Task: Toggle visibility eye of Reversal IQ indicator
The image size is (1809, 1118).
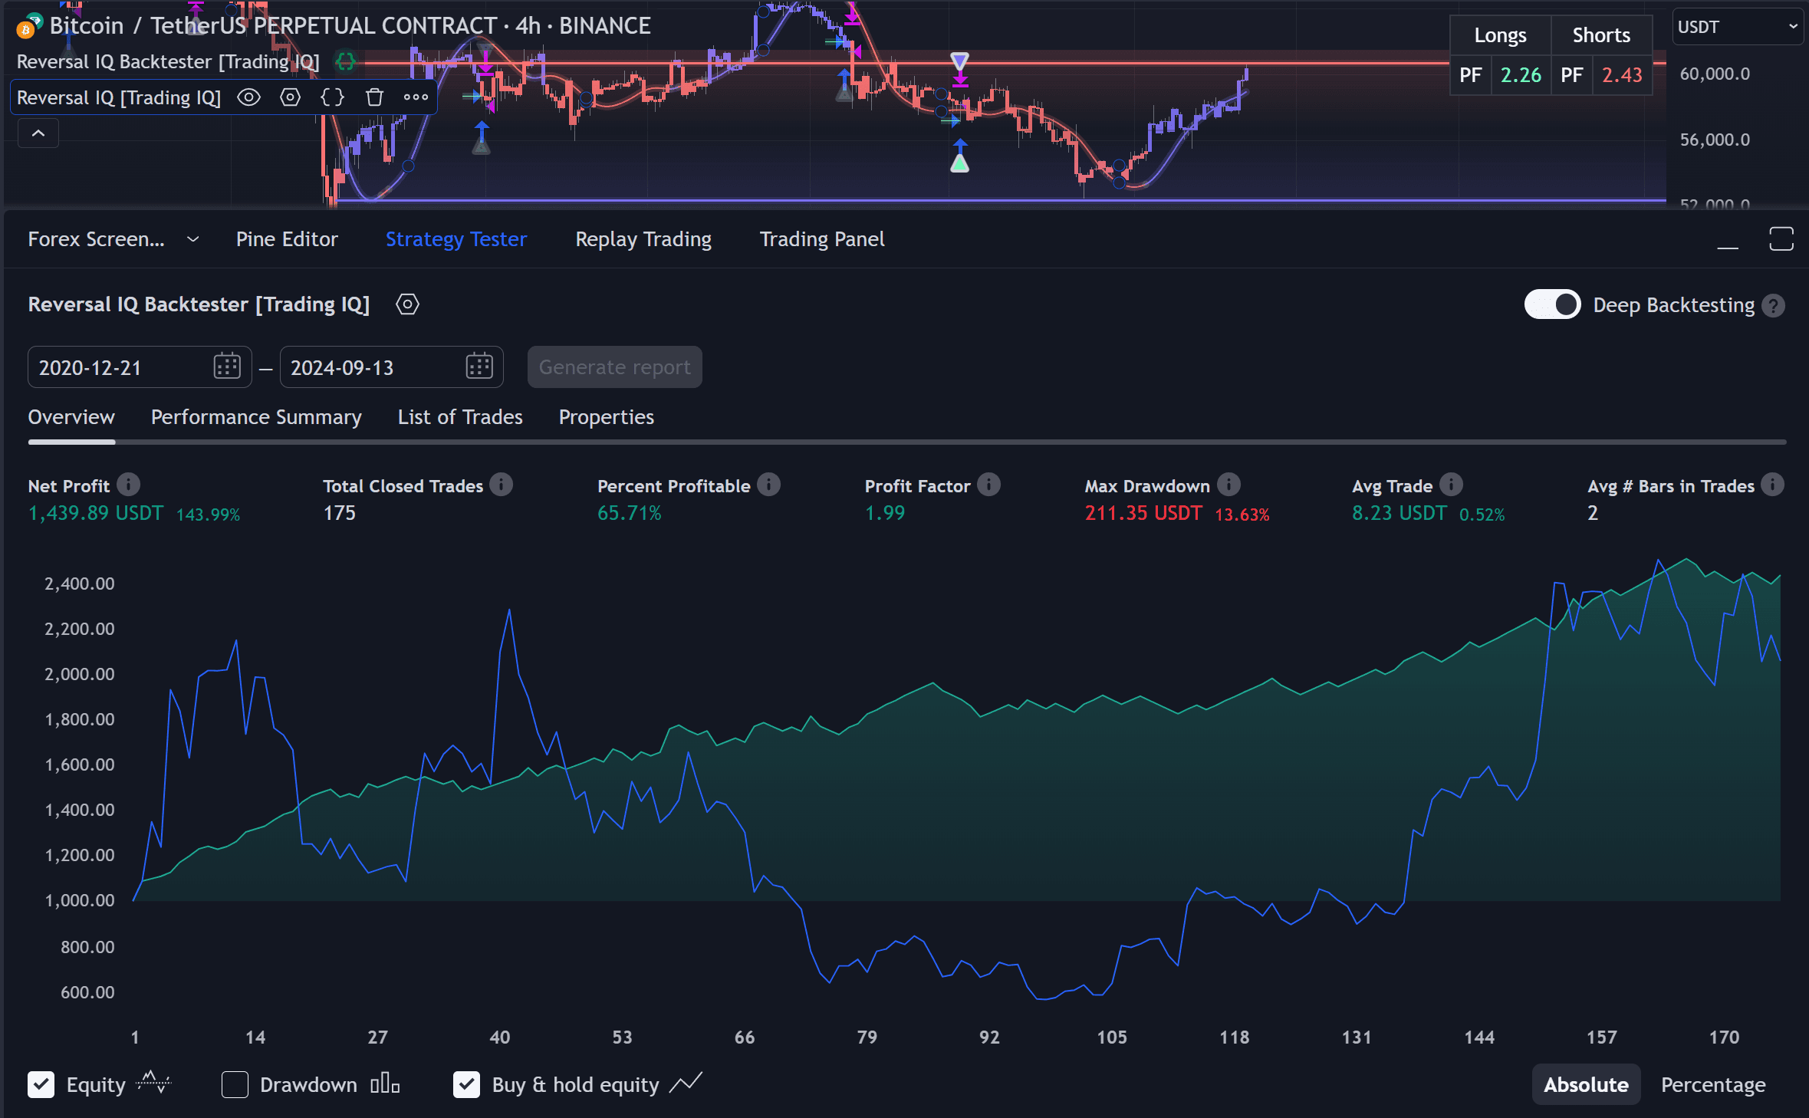Action: (x=248, y=97)
